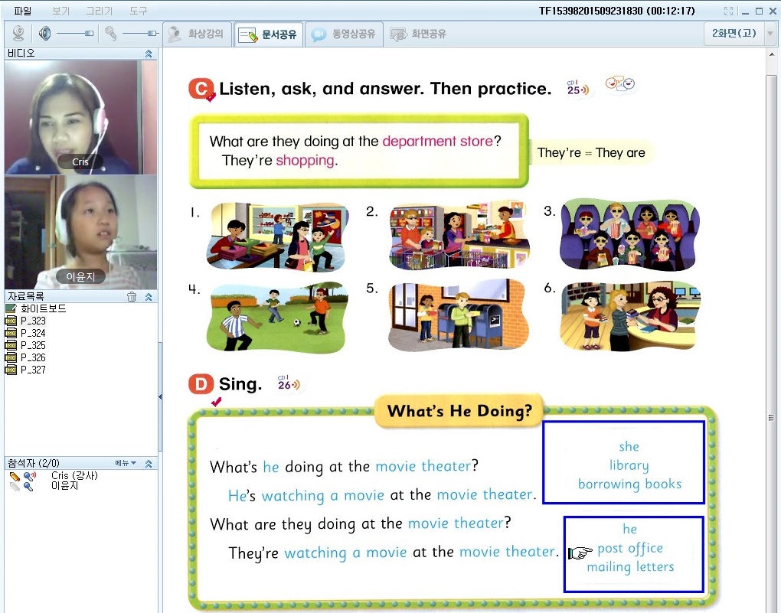
Task: Toggle Cris's speaking microphone icon
Action: tap(29, 476)
